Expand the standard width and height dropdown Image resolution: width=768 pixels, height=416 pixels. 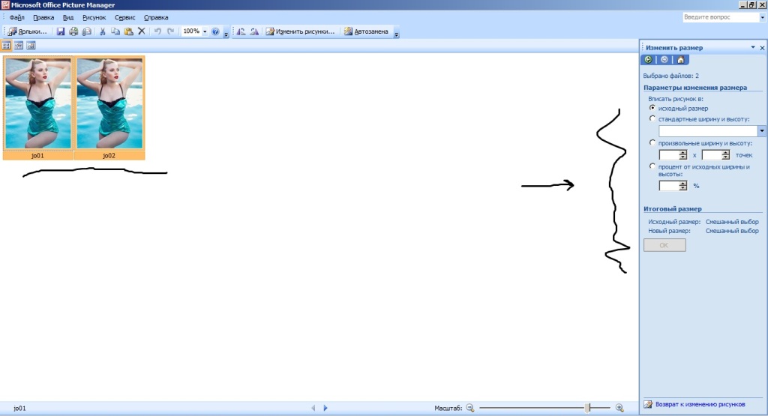click(x=762, y=130)
